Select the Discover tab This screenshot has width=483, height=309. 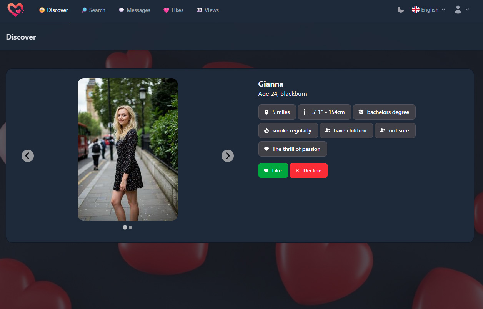53,10
